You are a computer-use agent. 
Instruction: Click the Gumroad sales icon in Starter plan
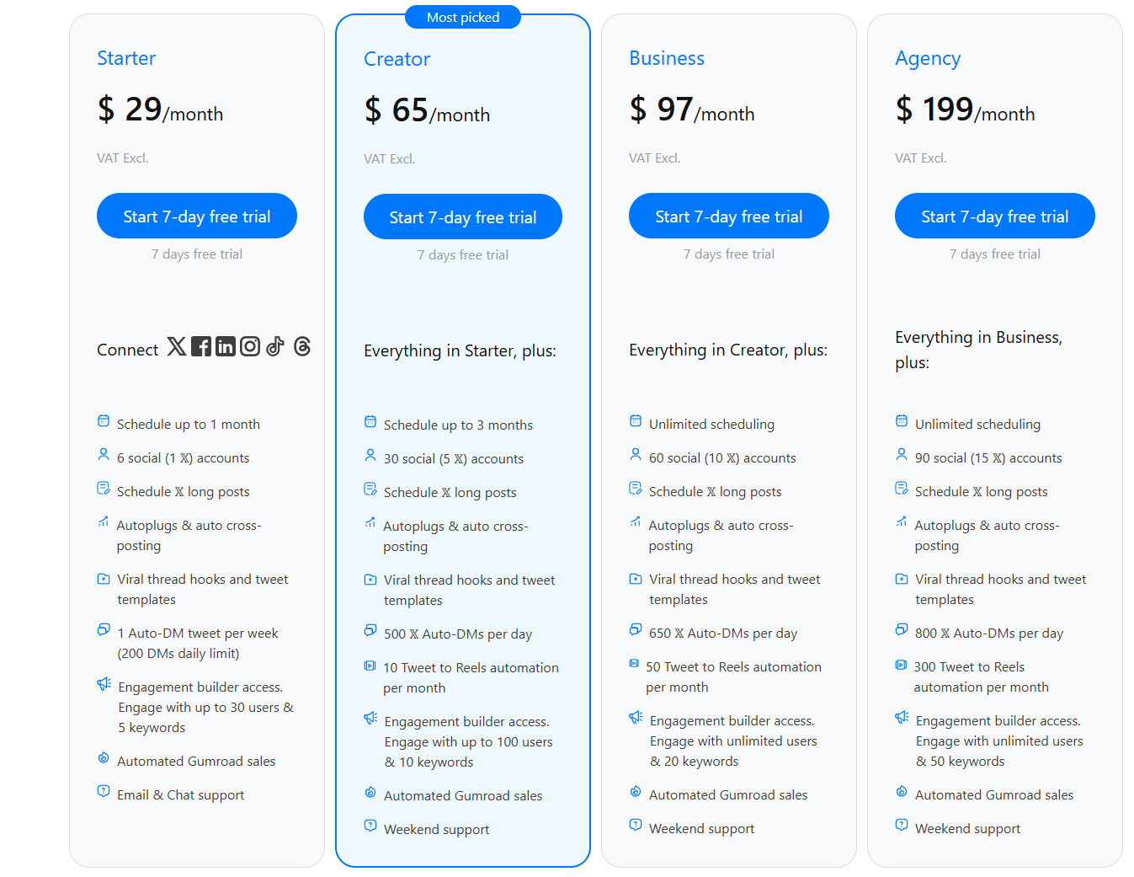[x=104, y=757]
